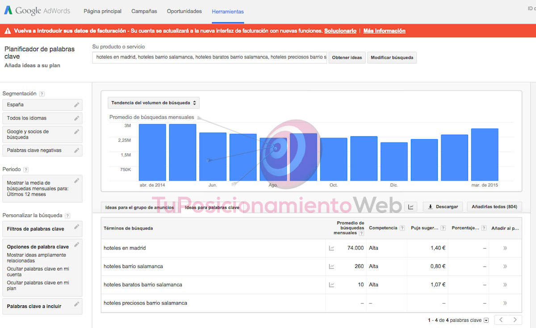Switch to Ideas para el grupo de anuncios tab
This screenshot has height=328, width=536.
point(140,207)
